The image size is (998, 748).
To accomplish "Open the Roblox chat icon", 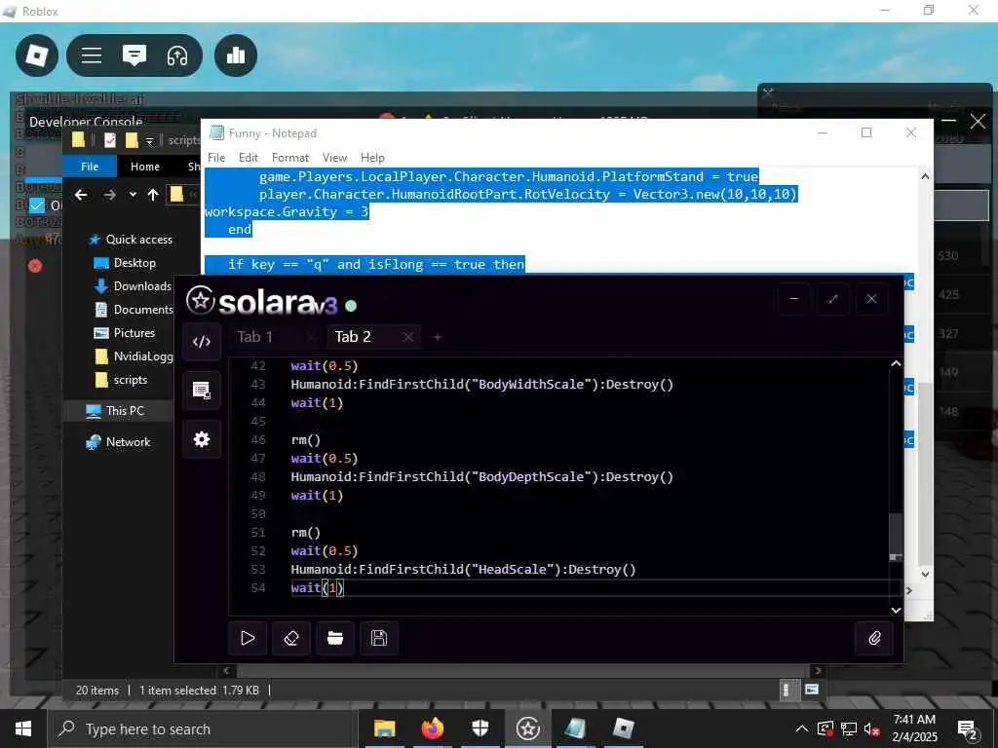I will point(134,56).
